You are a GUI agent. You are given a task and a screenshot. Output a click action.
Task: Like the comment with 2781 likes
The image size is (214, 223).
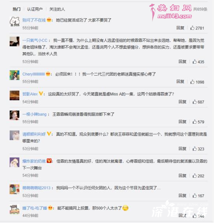pyautogui.click(x=192, y=28)
